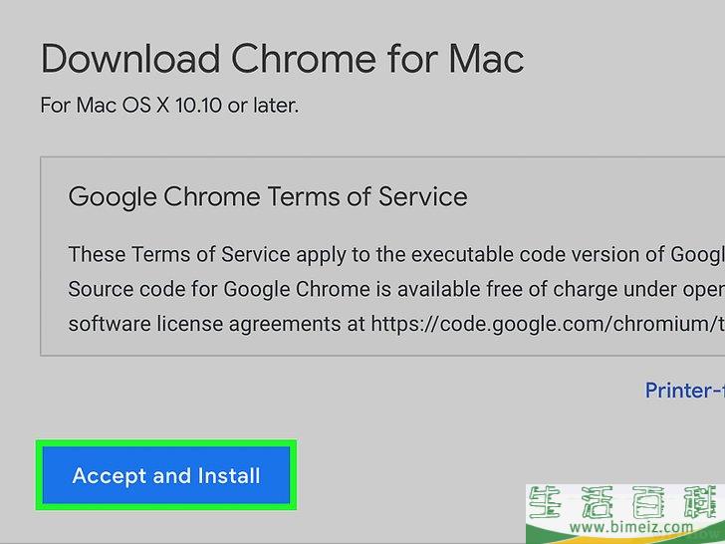The height and width of the screenshot is (544, 725).
Task: Click the green Chinese characters watermark logo
Action: click(626, 502)
